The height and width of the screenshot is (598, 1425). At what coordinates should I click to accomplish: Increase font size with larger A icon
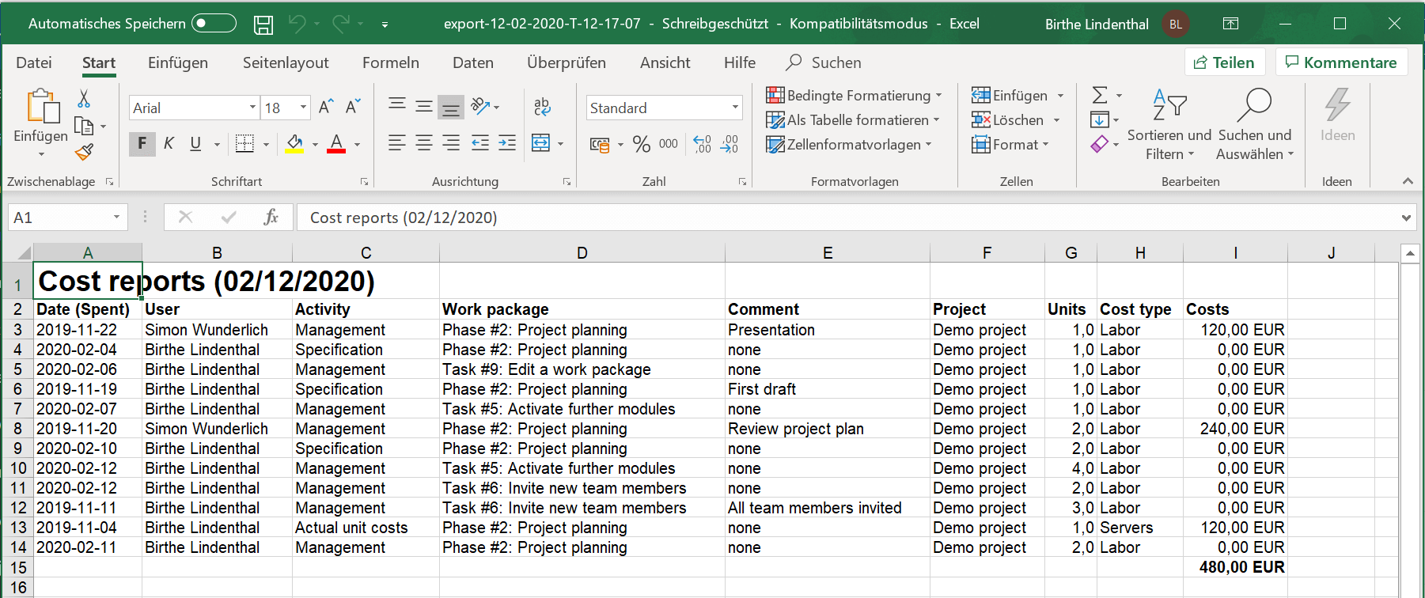(x=326, y=107)
